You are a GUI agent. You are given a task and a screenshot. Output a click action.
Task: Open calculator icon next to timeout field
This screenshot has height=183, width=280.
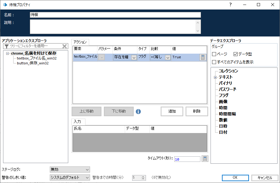(205, 158)
